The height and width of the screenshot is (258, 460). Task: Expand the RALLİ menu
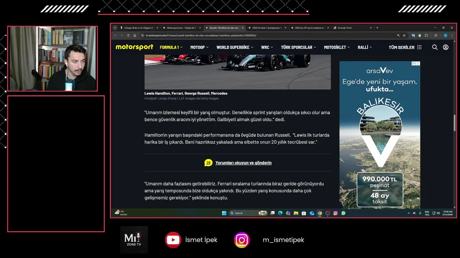coord(365,47)
